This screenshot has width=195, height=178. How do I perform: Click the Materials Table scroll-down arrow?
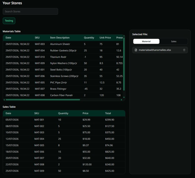(124, 97)
